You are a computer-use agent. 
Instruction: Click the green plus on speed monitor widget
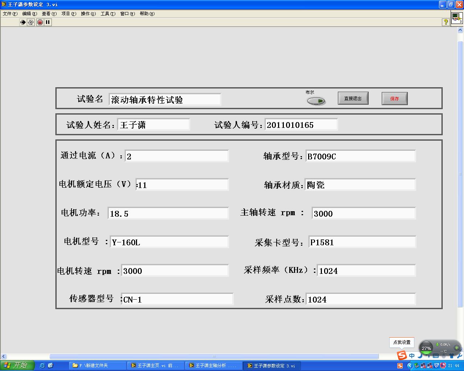click(x=456, y=348)
